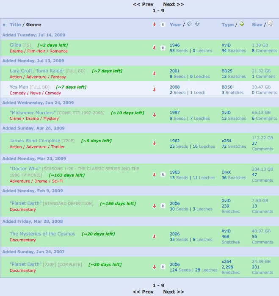Click 'Added Tuesday, Jul 14, 2009' date header
279x296 pixels.
click(34, 35)
